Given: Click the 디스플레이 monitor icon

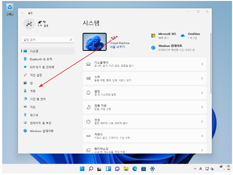Looking at the screenshot, I should pyautogui.click(x=88, y=64).
